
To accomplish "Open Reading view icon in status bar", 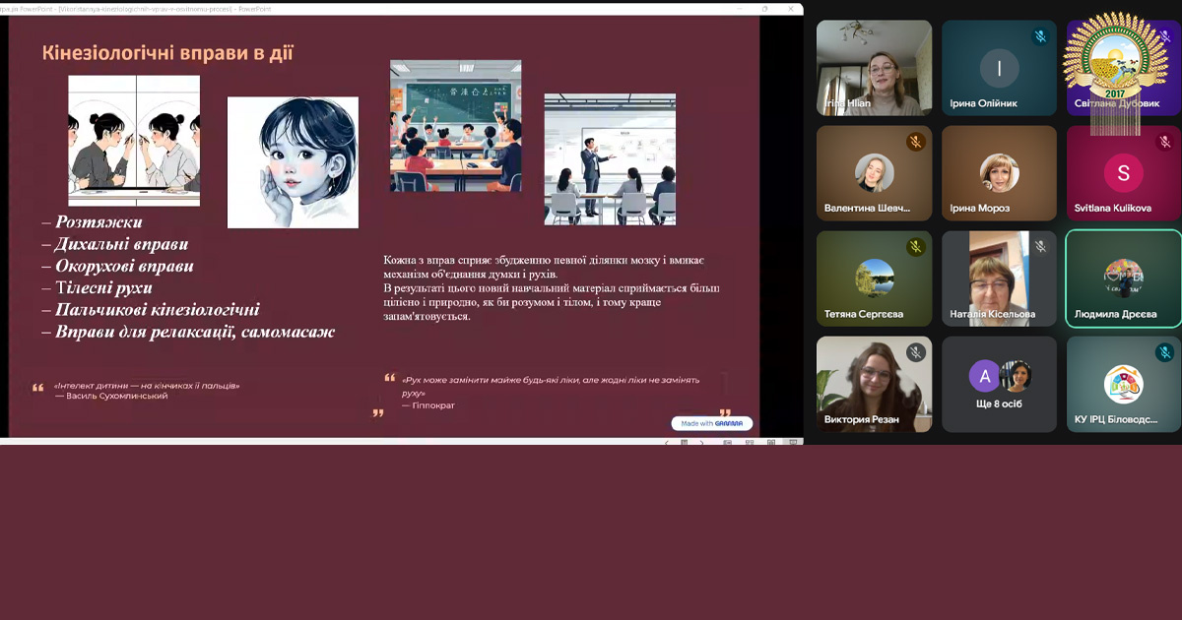I will coord(771,443).
